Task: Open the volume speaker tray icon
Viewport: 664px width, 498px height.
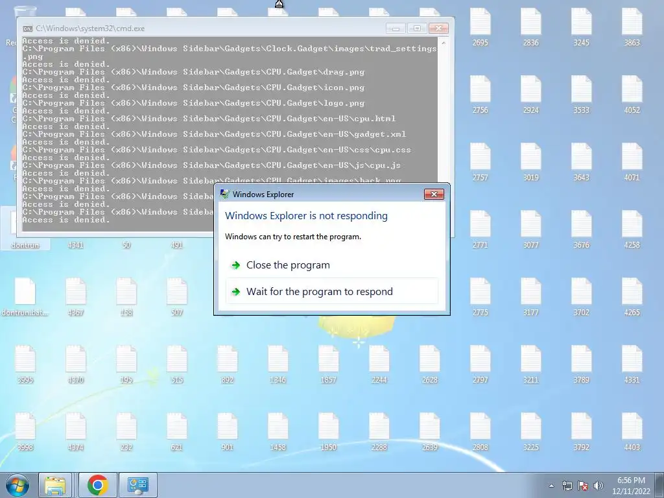Action: click(598, 486)
